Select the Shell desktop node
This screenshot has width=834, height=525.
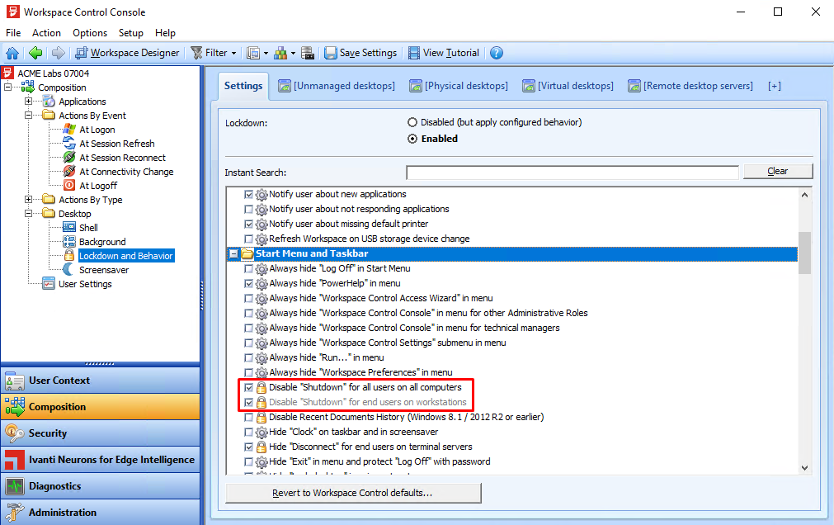(x=88, y=227)
